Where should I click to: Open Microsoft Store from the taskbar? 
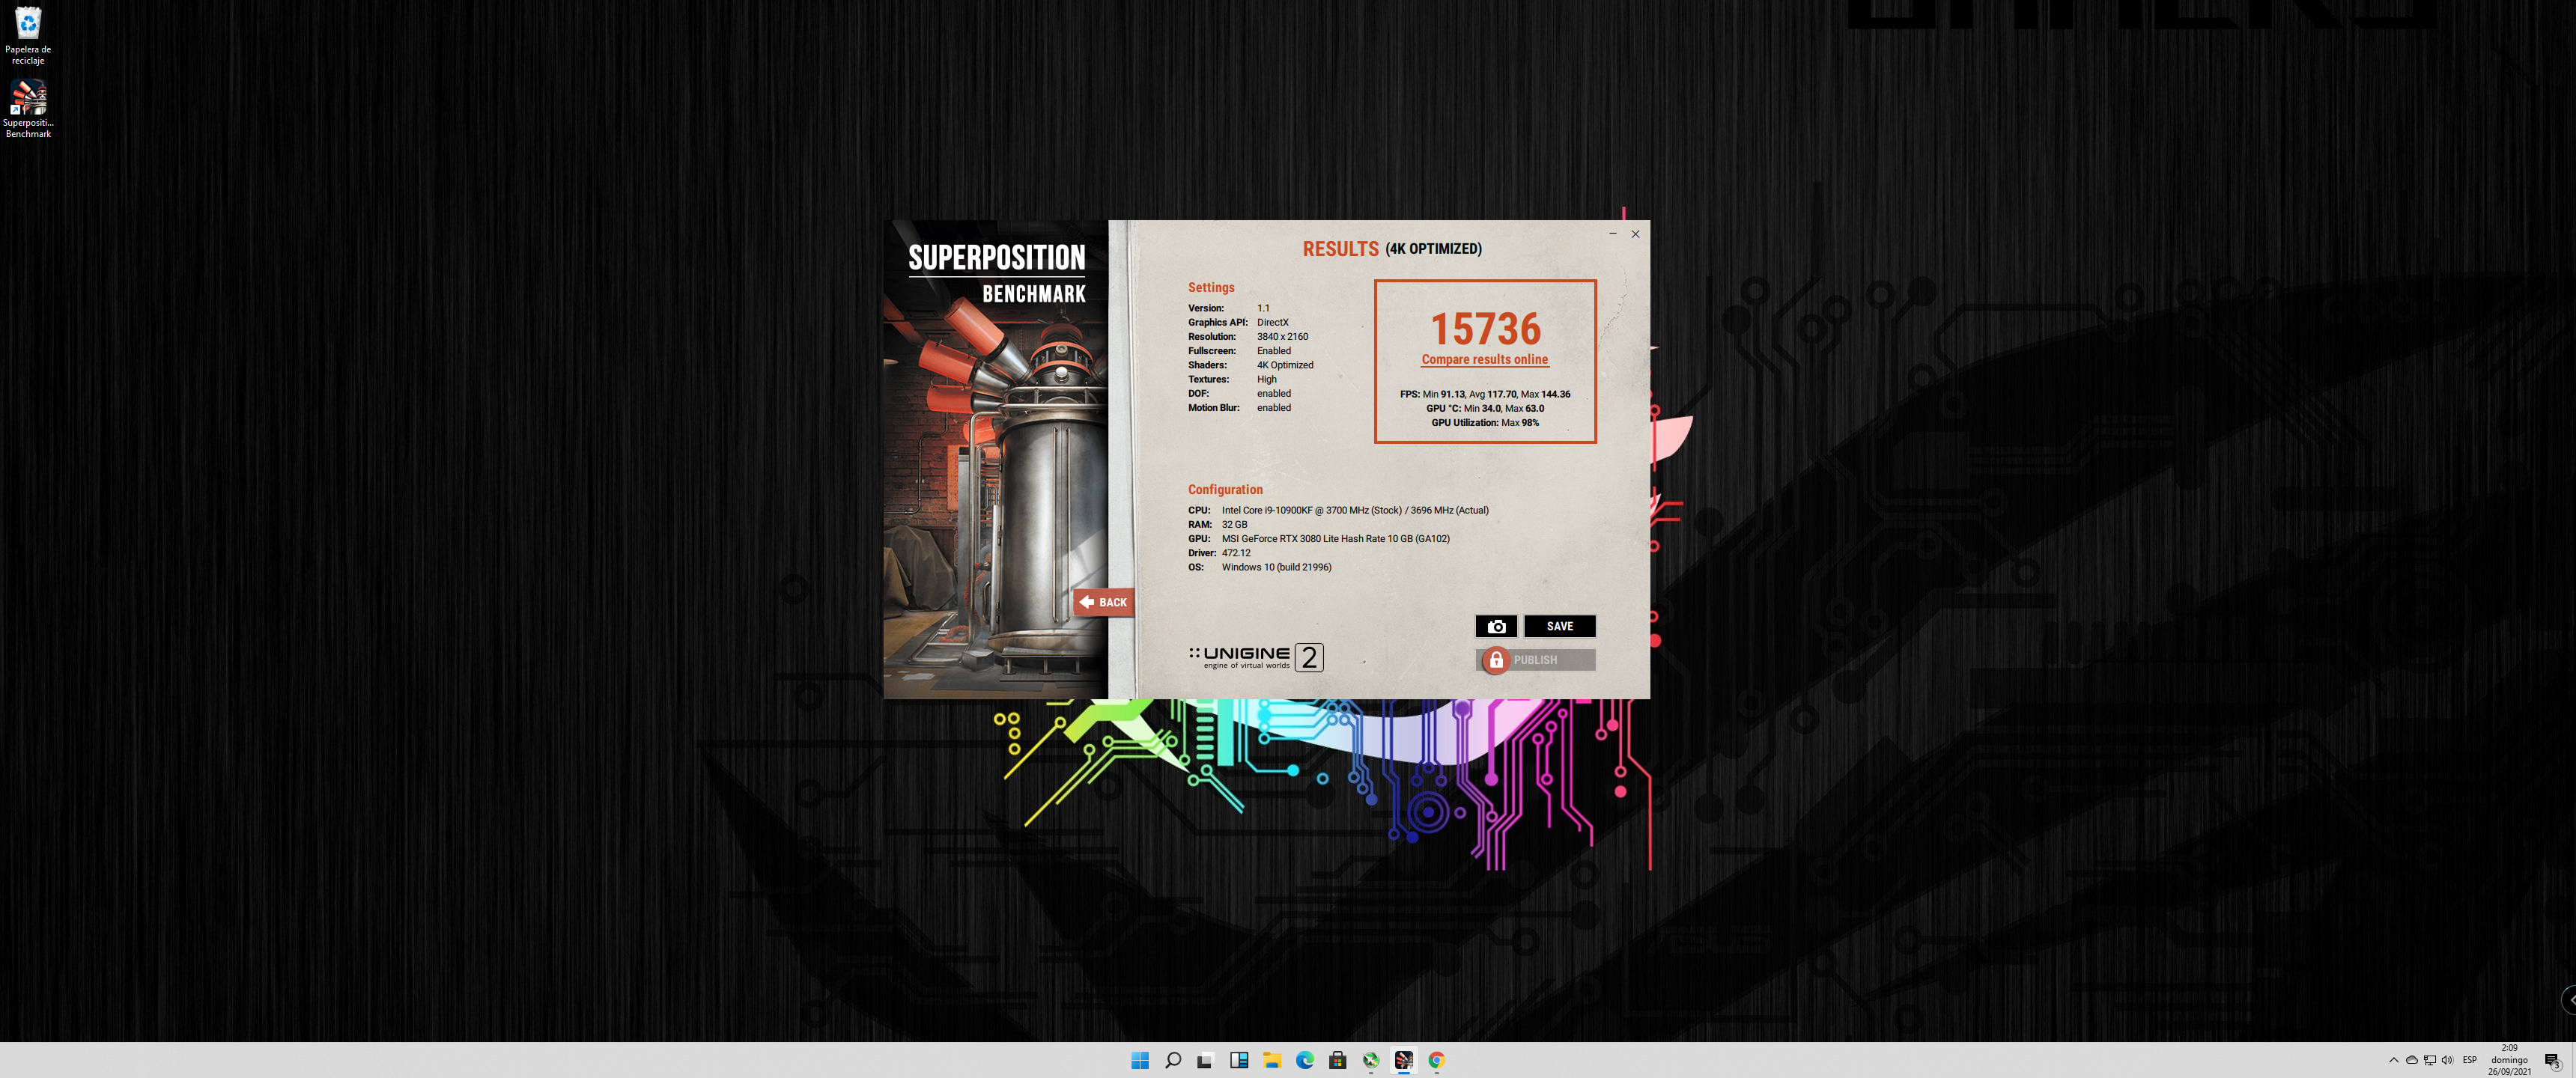point(1337,1060)
